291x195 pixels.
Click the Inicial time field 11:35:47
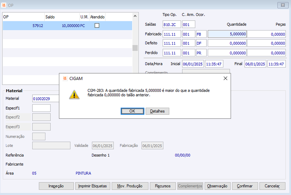coord(214,64)
